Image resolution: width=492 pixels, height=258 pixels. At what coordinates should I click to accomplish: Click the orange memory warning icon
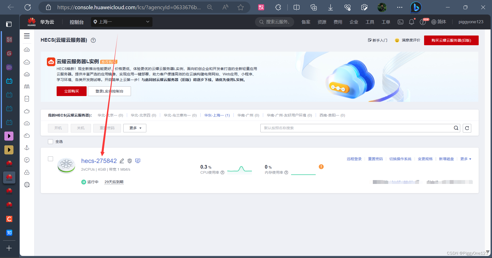pos(321,167)
